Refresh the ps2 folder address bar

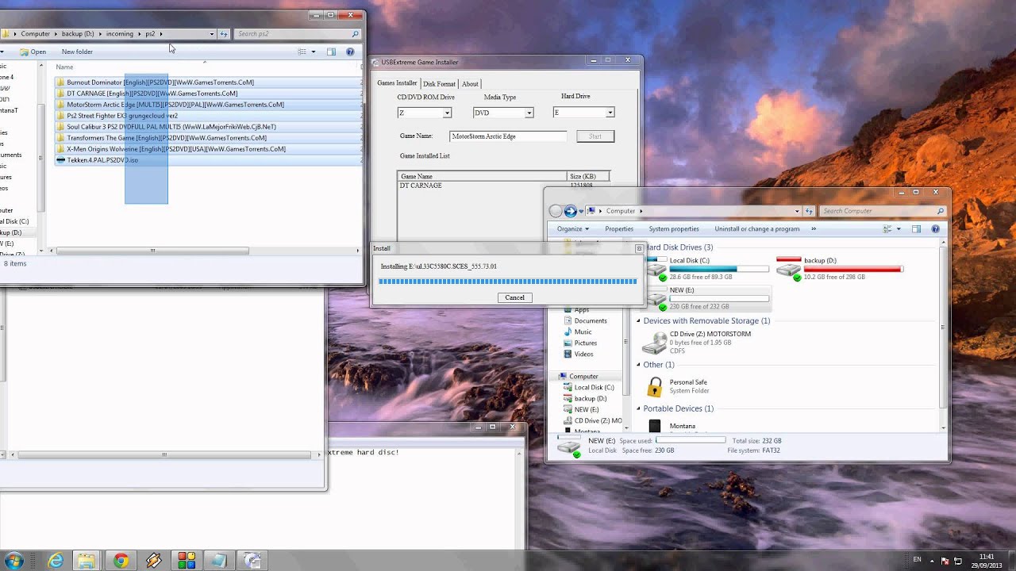[x=224, y=34]
